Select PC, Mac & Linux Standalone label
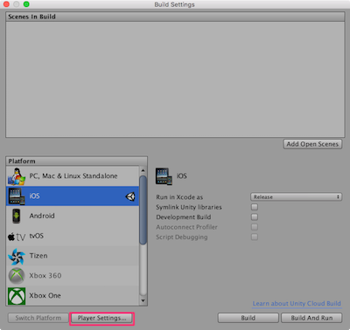Image resolution: width=350 pixels, height=330 pixels. [73, 176]
